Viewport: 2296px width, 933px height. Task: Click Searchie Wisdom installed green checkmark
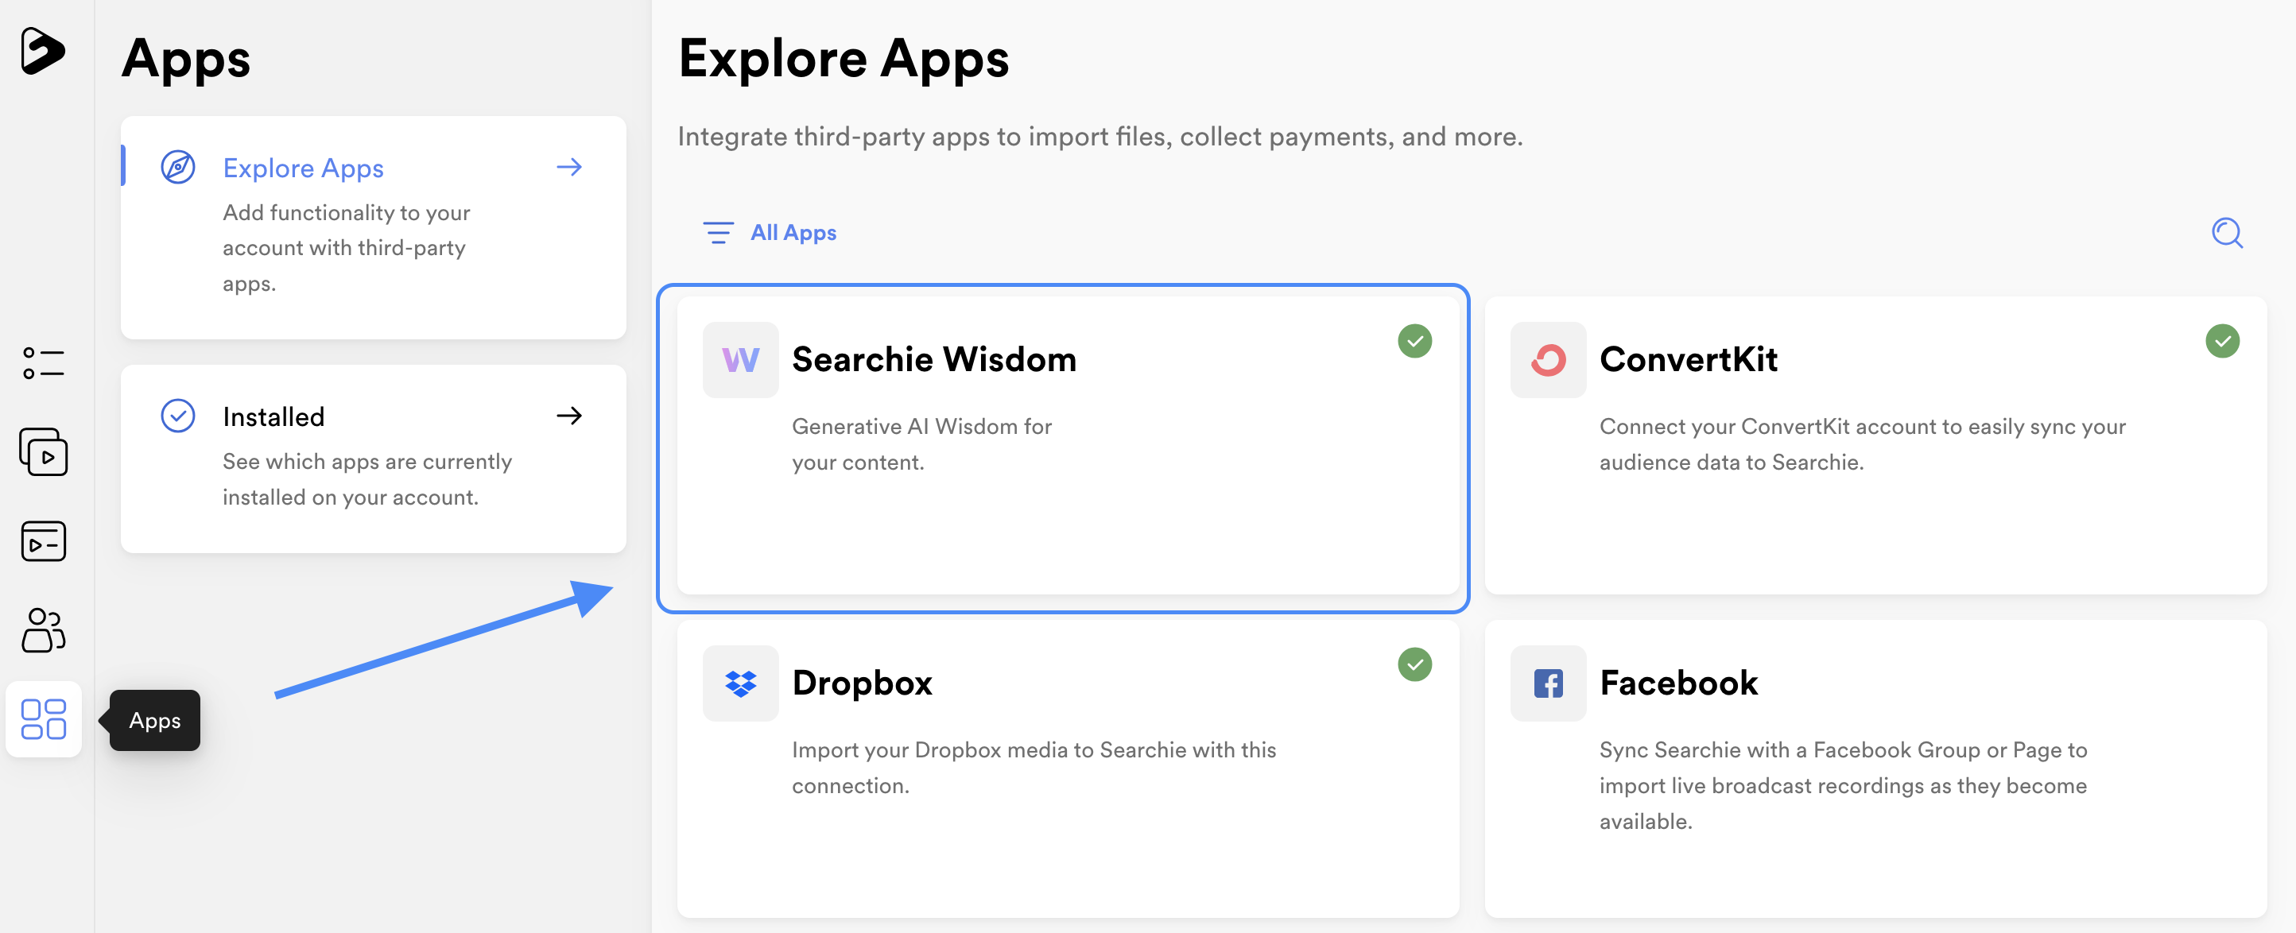(x=1414, y=340)
